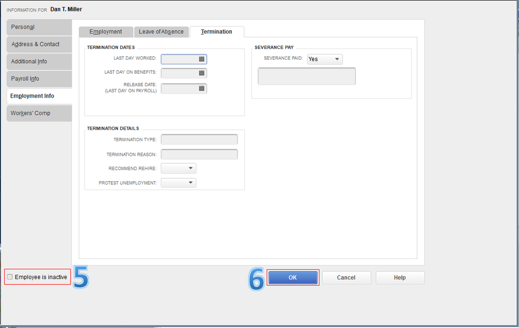Click the Termination Reason field
519x328 pixels.
[199, 155]
